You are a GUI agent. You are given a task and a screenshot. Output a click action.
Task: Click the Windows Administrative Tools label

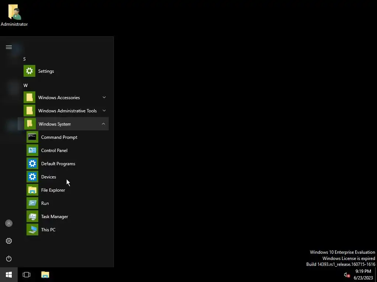click(67, 111)
